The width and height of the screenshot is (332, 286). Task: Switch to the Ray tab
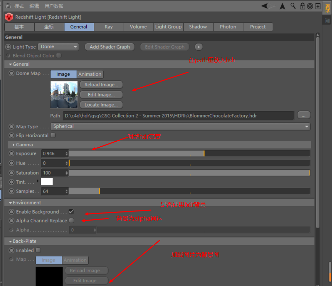(109, 27)
